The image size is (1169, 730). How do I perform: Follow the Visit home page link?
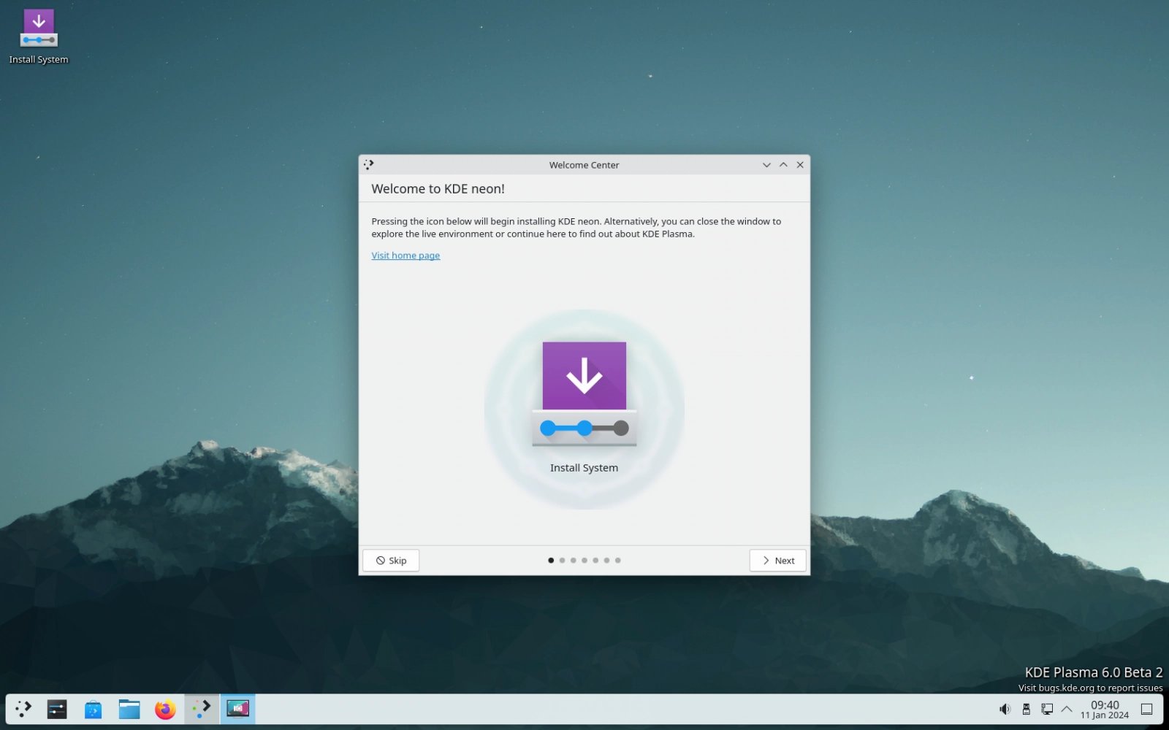point(405,255)
